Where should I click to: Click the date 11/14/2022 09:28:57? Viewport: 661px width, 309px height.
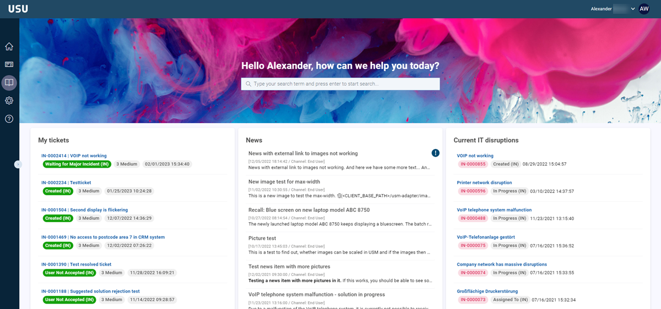pyautogui.click(x=152, y=300)
